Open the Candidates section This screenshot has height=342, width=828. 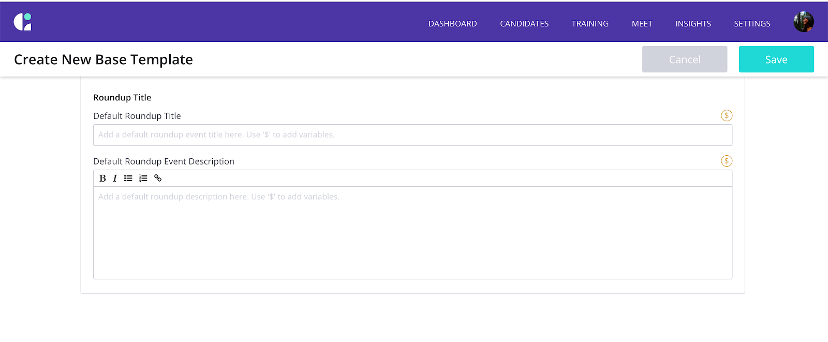pos(524,24)
